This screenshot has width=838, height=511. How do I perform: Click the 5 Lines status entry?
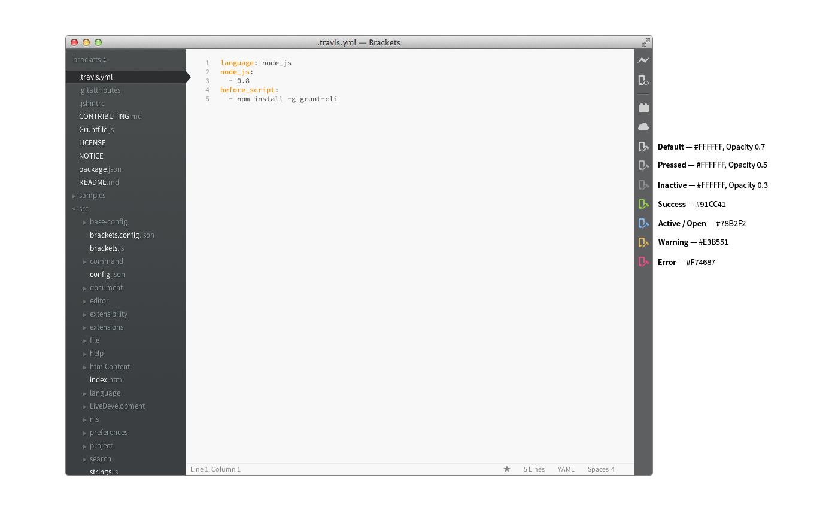point(534,469)
